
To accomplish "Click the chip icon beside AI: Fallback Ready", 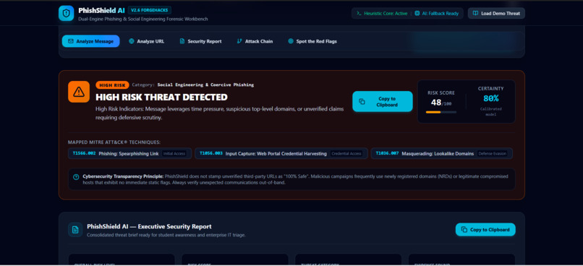I will click(417, 14).
